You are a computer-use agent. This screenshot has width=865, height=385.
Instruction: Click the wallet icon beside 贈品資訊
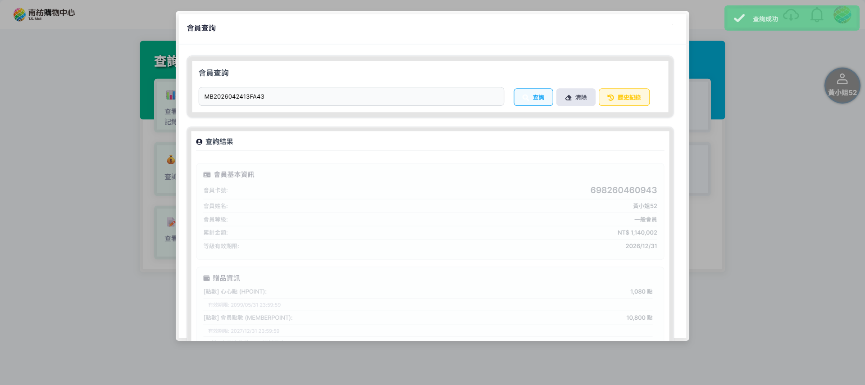[x=206, y=278]
